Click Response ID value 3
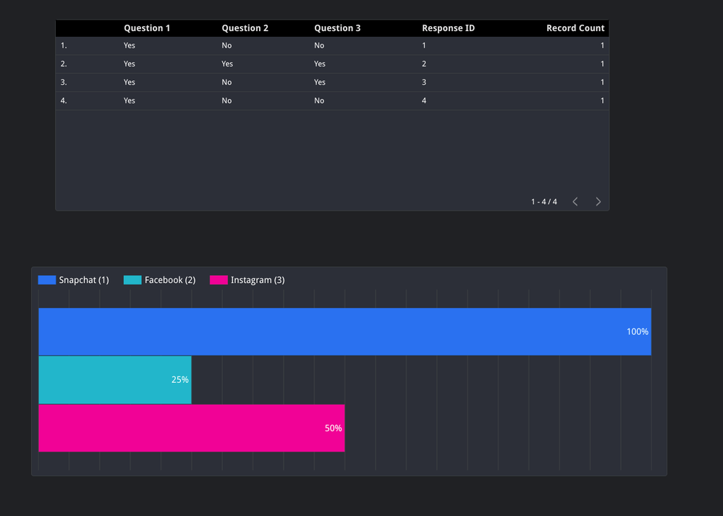The width and height of the screenshot is (723, 516). 424,82
